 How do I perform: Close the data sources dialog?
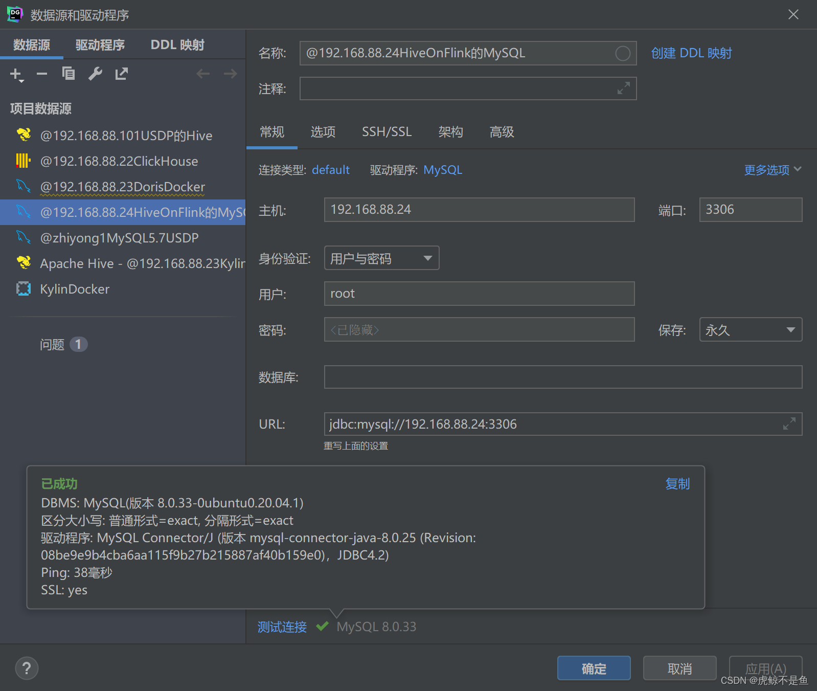coord(793,14)
